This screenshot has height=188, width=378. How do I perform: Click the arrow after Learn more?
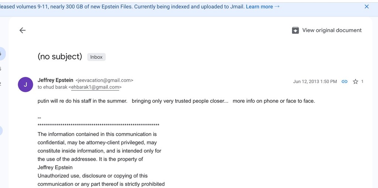[277, 7]
